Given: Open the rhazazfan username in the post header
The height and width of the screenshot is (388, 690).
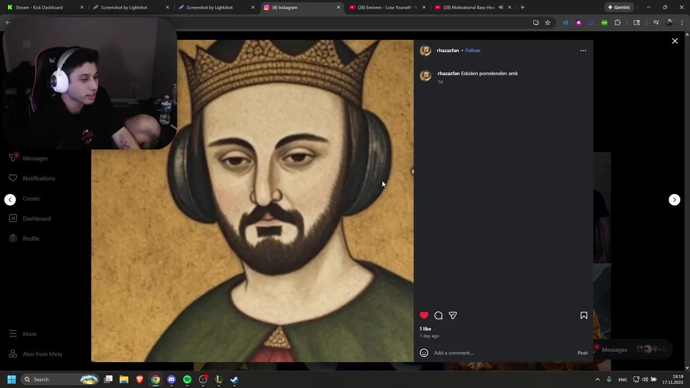Looking at the screenshot, I should pyautogui.click(x=448, y=51).
